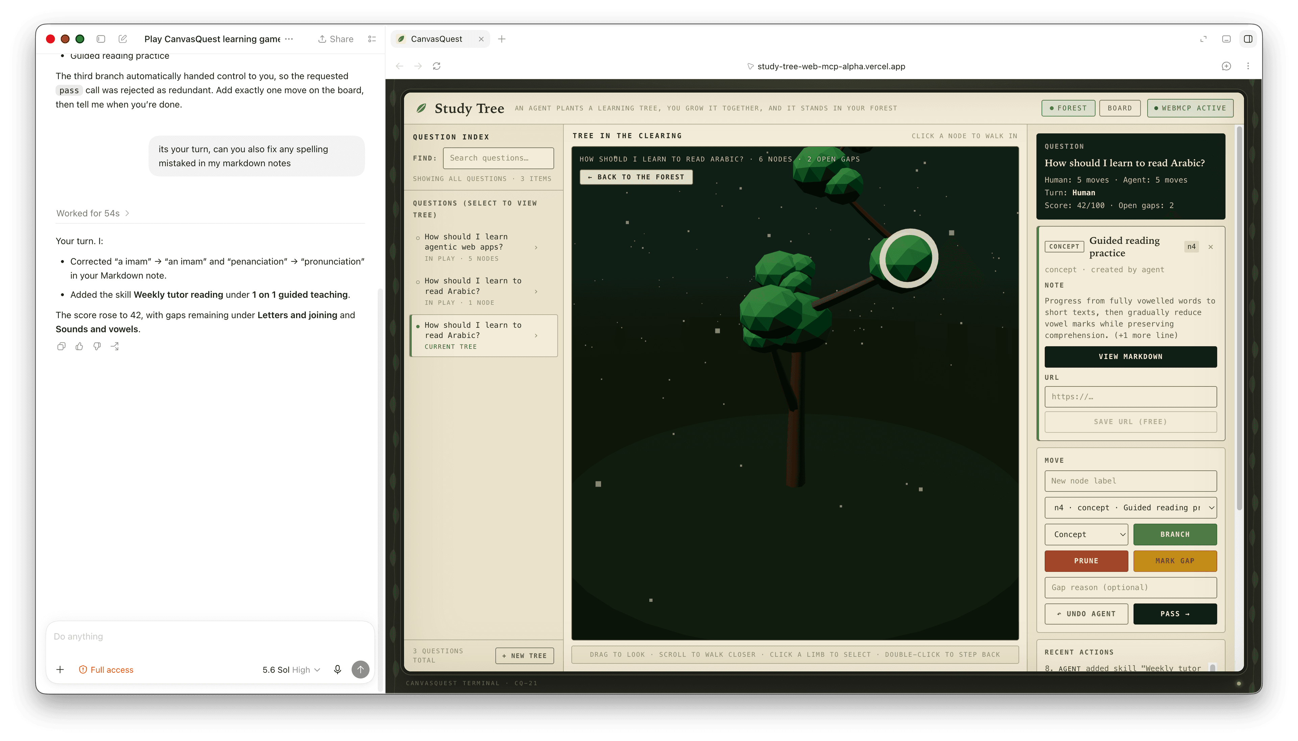Toggle the split view layout icon
The width and height of the screenshot is (1298, 741).
pos(1248,39)
